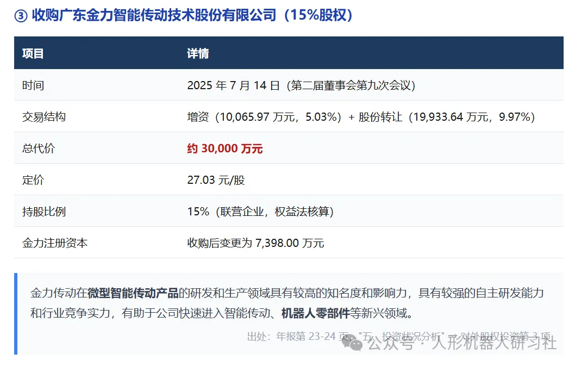Click the circled number ③ marker
575x366 pixels.
click(x=21, y=16)
